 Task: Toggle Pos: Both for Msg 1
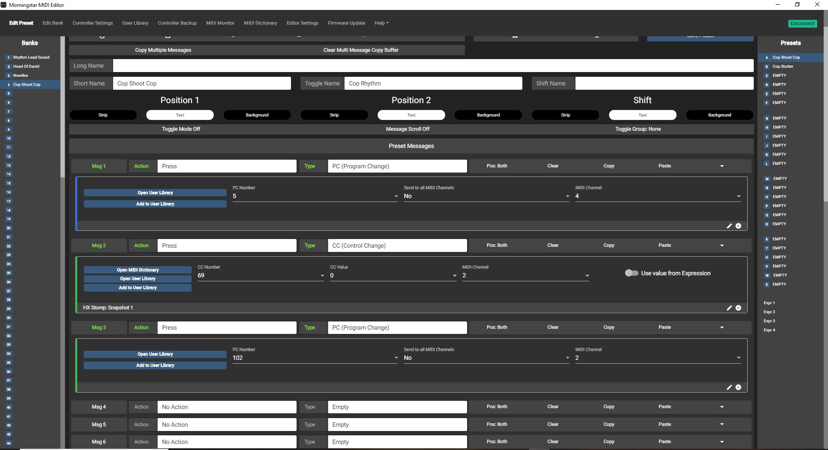(x=497, y=166)
